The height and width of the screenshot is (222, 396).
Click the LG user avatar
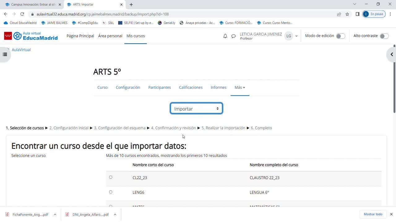289,36
